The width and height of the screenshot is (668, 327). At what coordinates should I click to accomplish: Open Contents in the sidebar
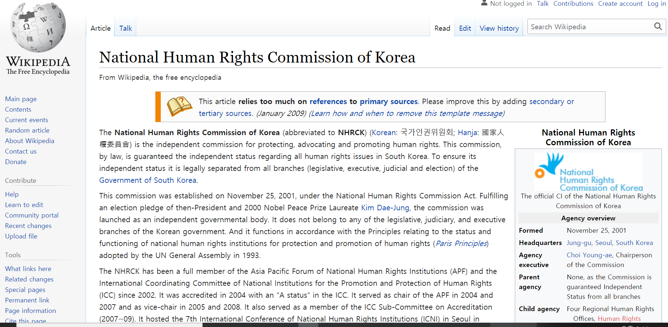tap(18, 109)
